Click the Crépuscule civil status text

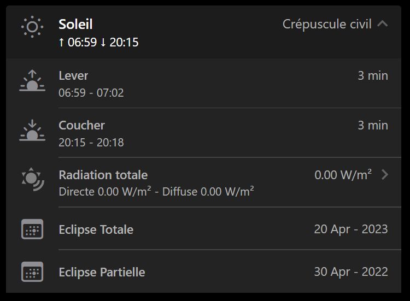(x=327, y=24)
